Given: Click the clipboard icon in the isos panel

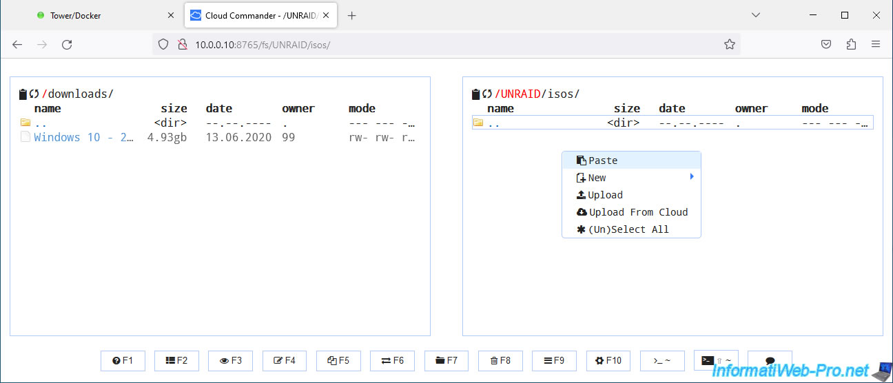Looking at the screenshot, I should [x=475, y=94].
